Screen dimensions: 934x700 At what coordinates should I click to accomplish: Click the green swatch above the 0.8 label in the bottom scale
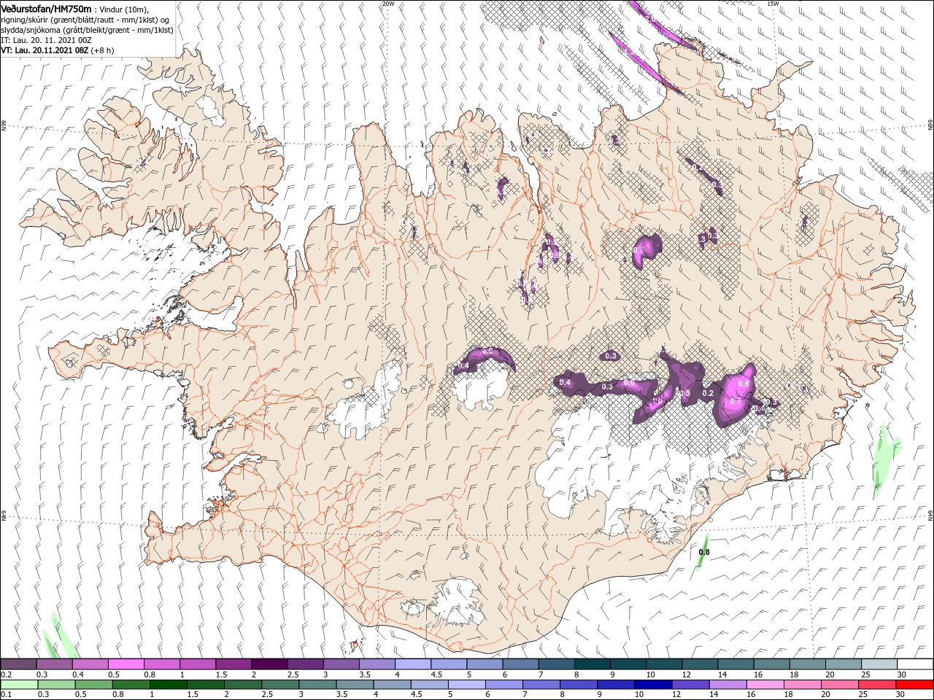(x=131, y=685)
